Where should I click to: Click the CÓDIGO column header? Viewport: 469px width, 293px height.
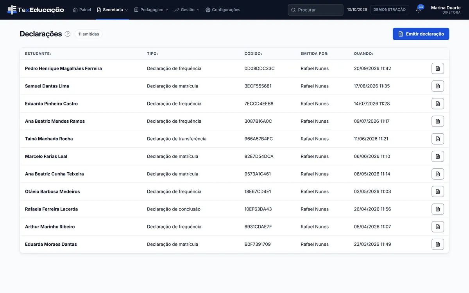pos(253,54)
